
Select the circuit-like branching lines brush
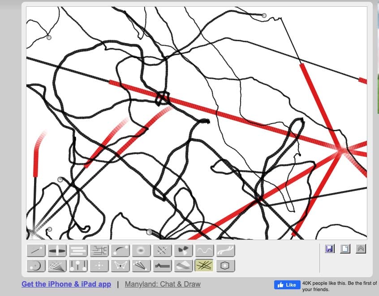[99, 251]
